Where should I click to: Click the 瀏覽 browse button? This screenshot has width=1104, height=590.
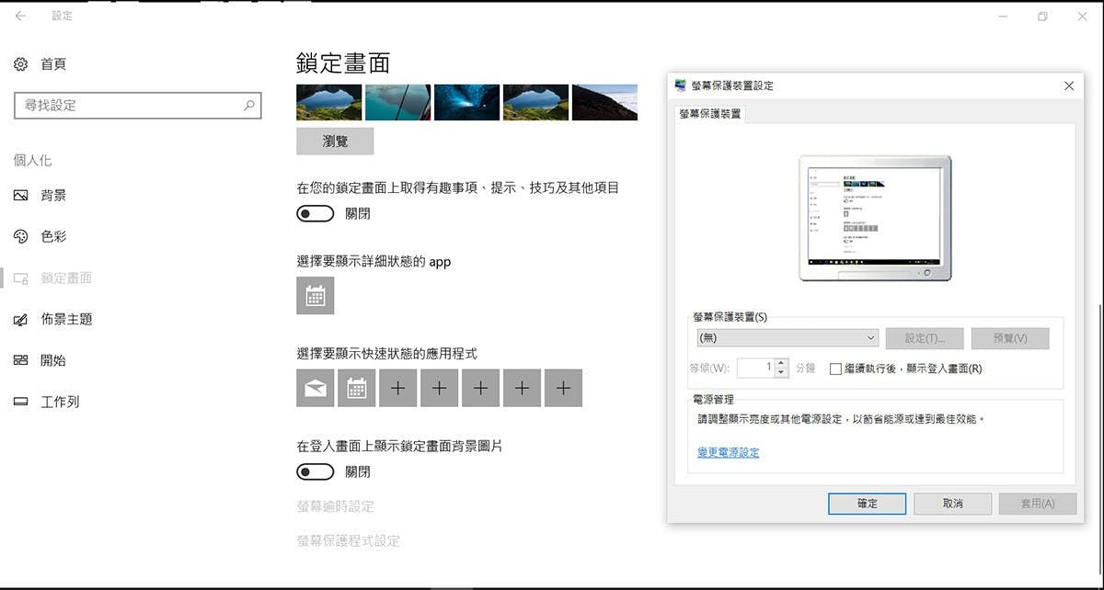pyautogui.click(x=335, y=142)
